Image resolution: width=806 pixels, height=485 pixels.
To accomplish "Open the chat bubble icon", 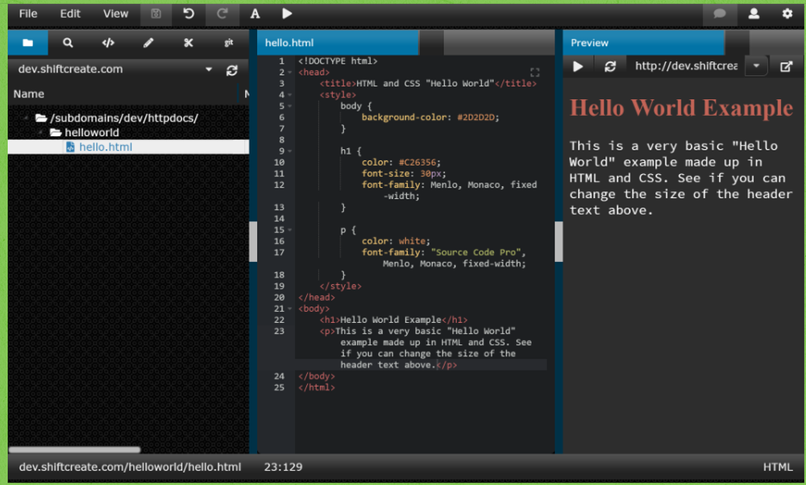I will 720,14.
